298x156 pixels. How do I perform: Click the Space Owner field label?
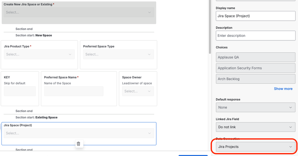[132, 77]
